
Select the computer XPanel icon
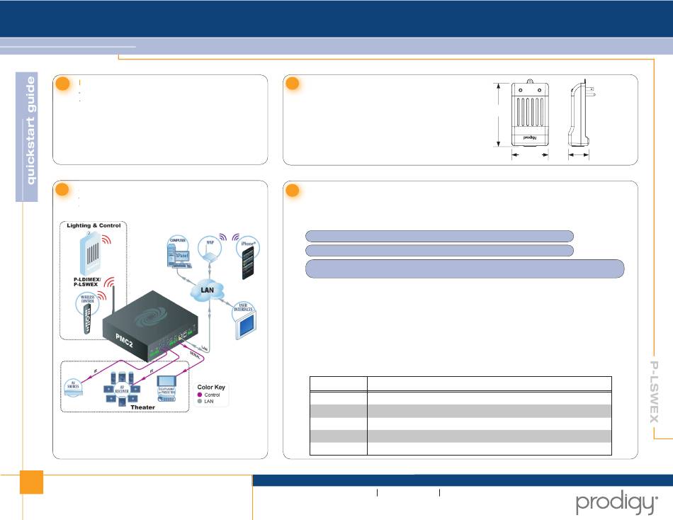(x=178, y=252)
